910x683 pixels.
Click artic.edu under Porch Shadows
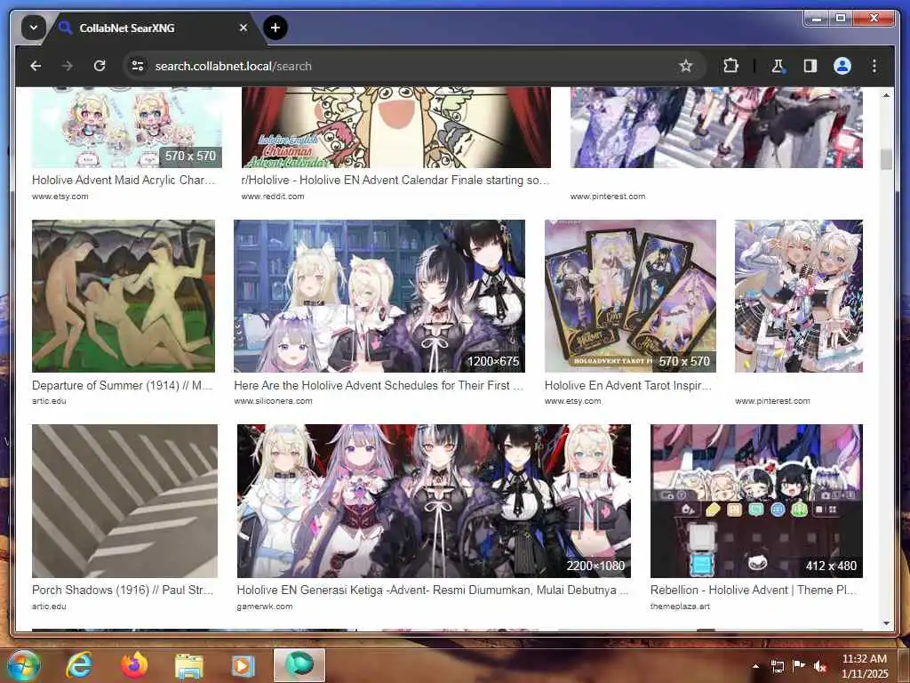click(x=50, y=606)
